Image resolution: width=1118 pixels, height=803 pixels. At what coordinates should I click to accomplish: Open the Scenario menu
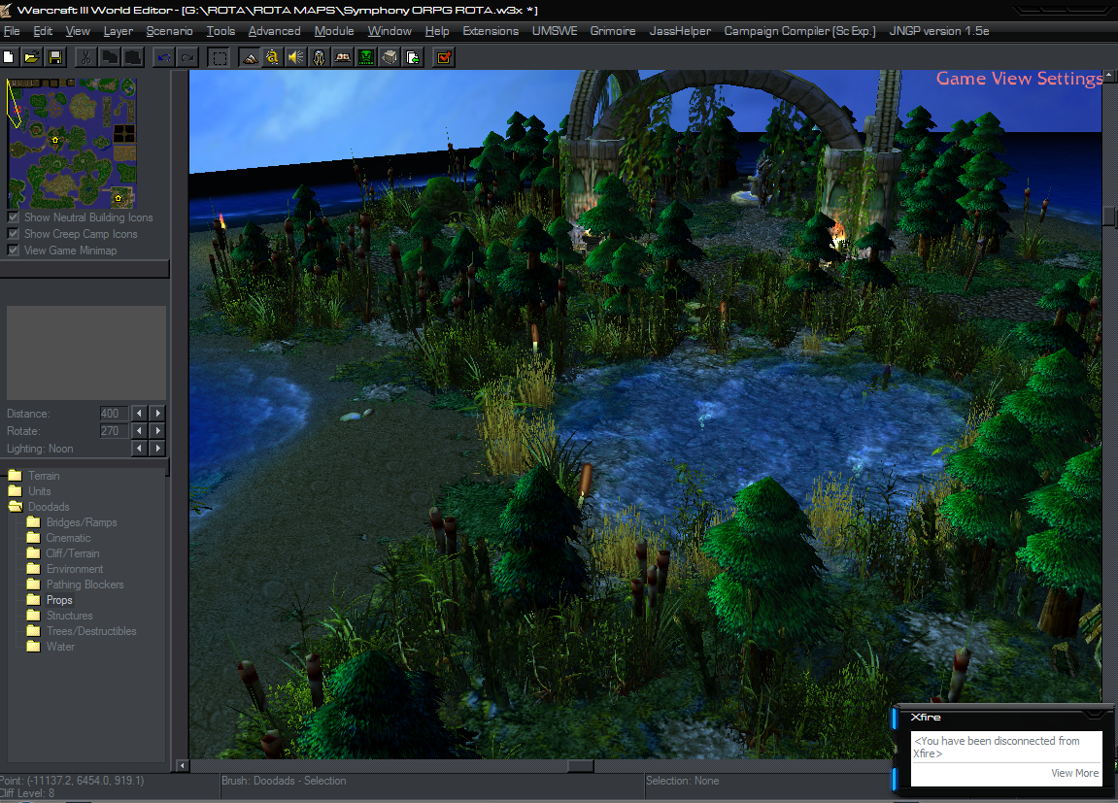point(169,31)
